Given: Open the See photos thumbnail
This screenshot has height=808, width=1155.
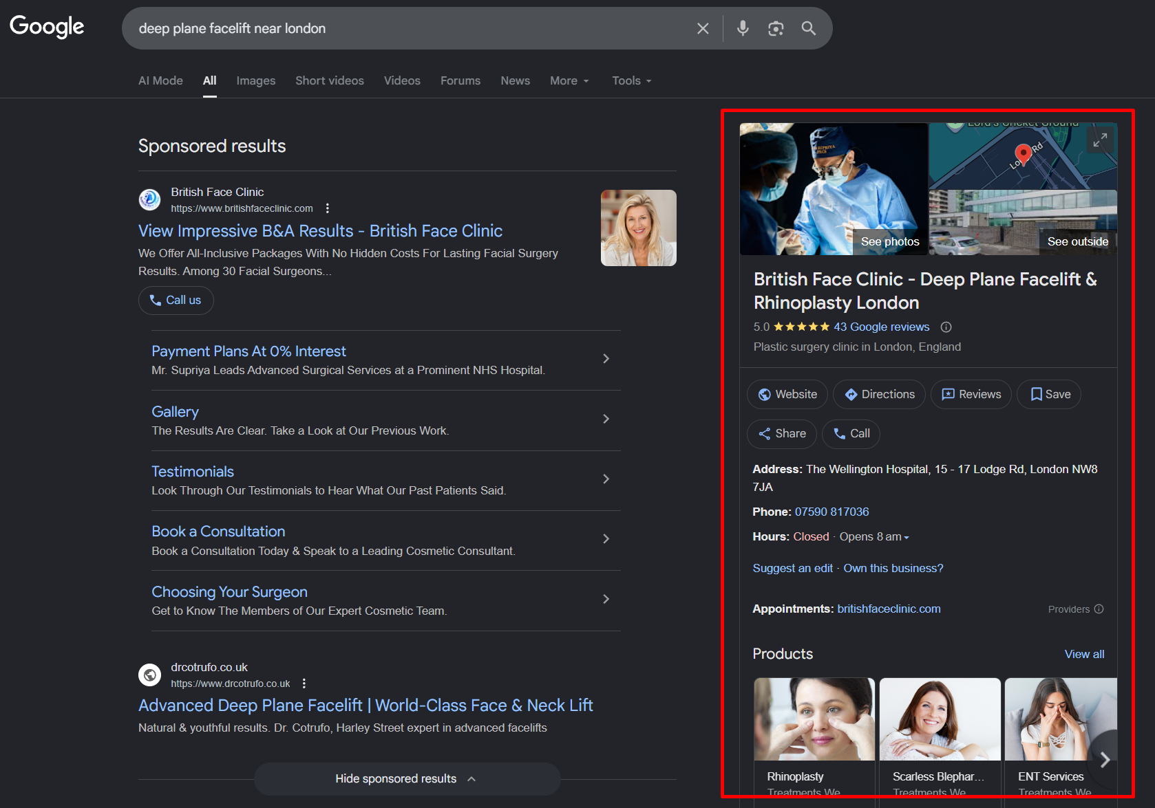Looking at the screenshot, I should (834, 189).
